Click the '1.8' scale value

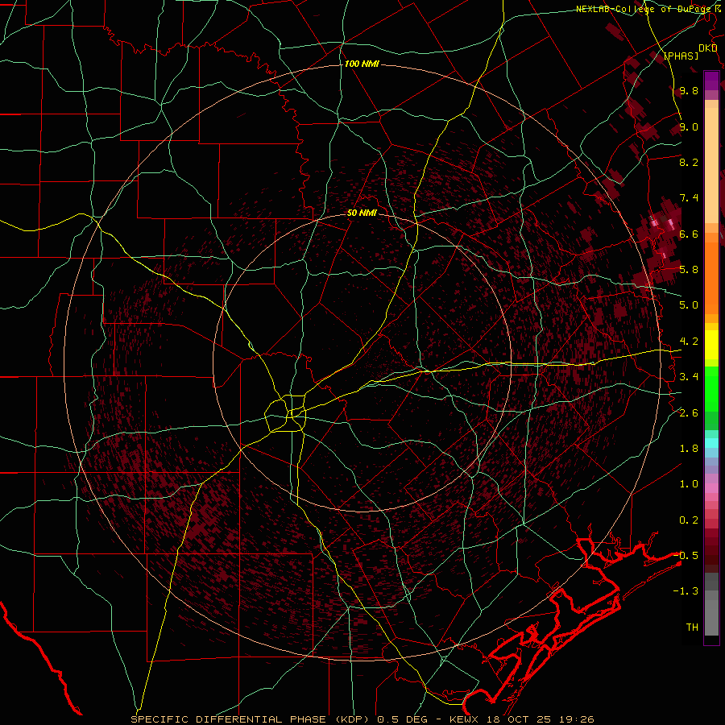pos(689,449)
